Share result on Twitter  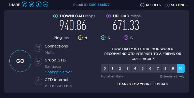pos(32,5)
